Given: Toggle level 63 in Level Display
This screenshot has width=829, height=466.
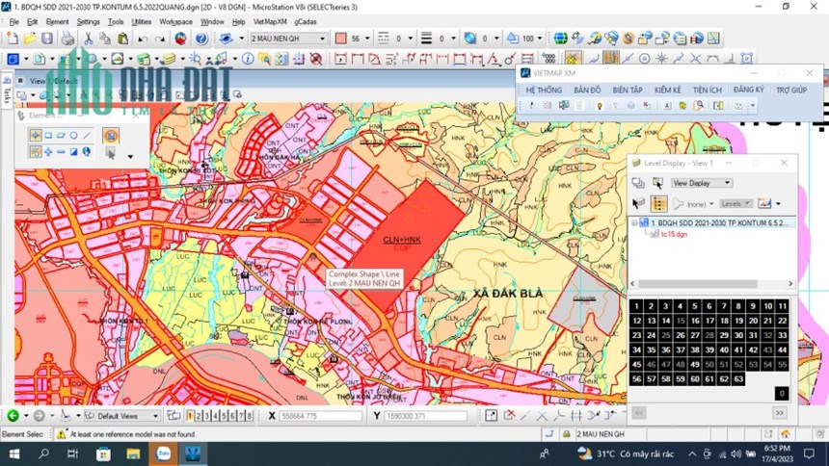Looking at the screenshot, I should (x=738, y=378).
